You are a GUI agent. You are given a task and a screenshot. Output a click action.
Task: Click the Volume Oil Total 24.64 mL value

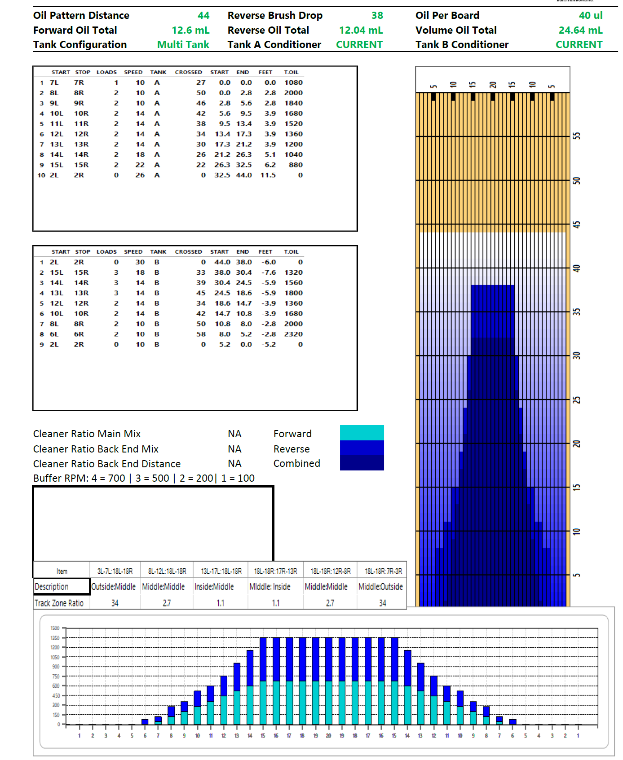coord(580,31)
